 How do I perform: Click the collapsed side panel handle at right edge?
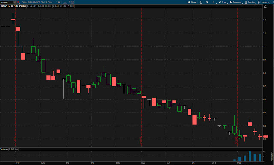(272, 156)
